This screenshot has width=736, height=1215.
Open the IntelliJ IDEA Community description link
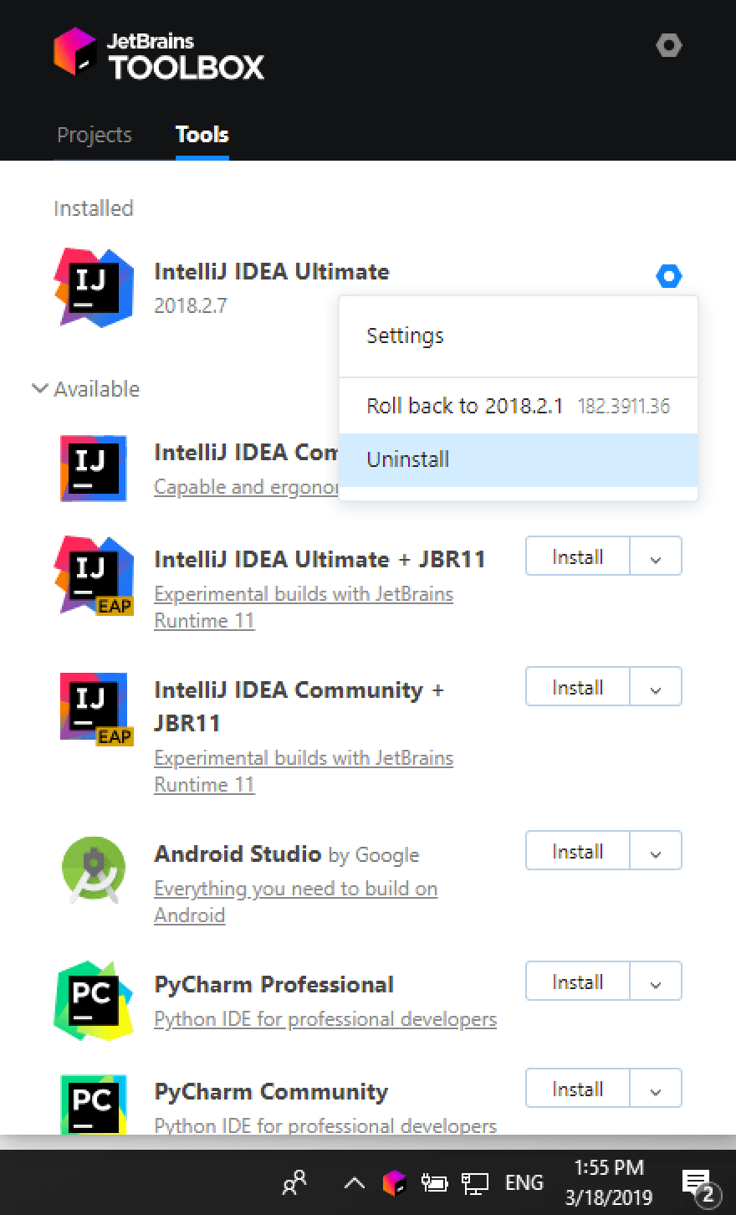[246, 487]
